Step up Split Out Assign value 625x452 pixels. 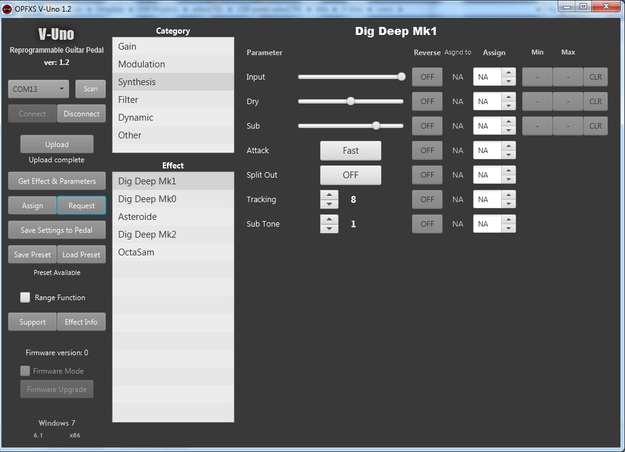click(x=509, y=170)
